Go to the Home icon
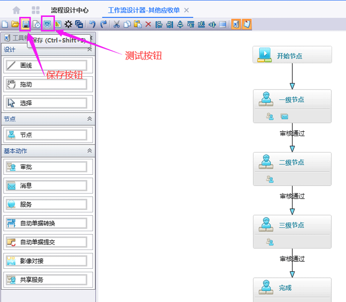This screenshot has width=346, height=302. click(17, 10)
